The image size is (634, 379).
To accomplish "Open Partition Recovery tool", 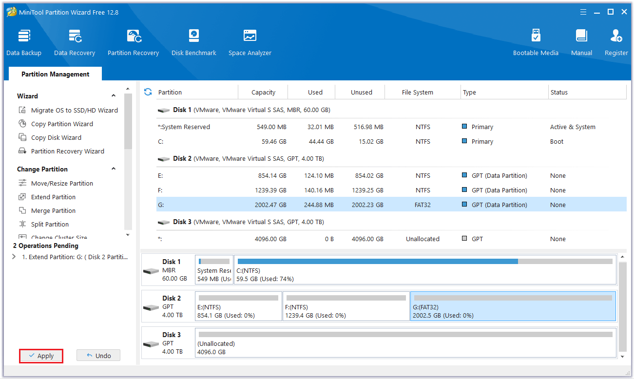I will (133, 42).
